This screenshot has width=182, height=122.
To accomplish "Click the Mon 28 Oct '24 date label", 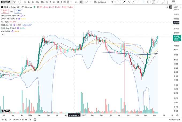I will [x=74, y=115].
